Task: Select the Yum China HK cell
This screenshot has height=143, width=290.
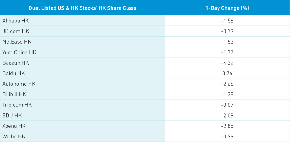Action: (x=19, y=52)
